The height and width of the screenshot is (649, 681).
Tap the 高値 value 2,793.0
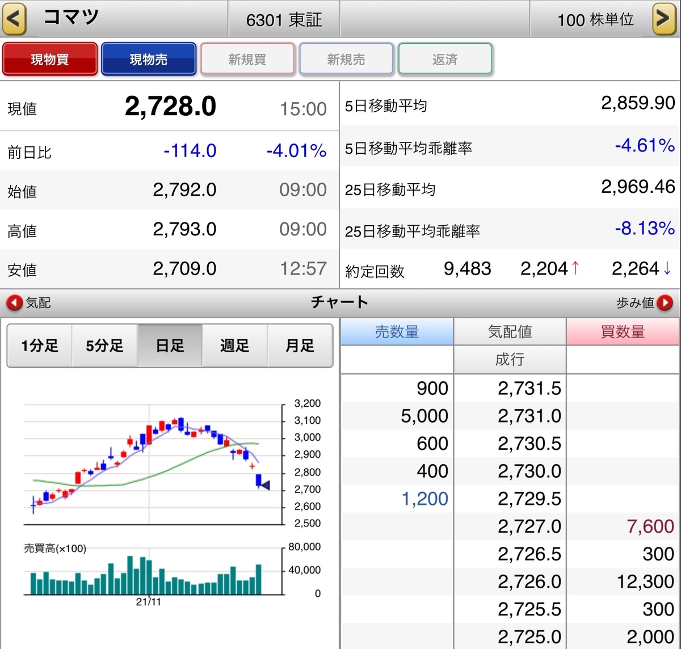pos(184,229)
